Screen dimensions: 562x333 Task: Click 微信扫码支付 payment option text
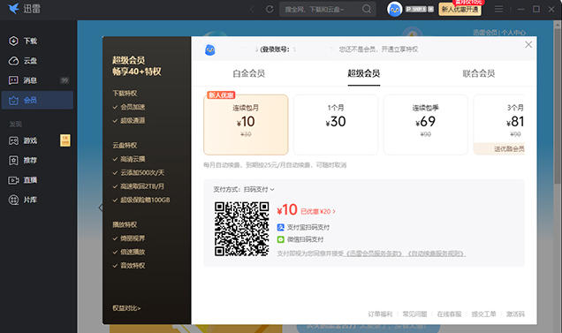click(306, 239)
